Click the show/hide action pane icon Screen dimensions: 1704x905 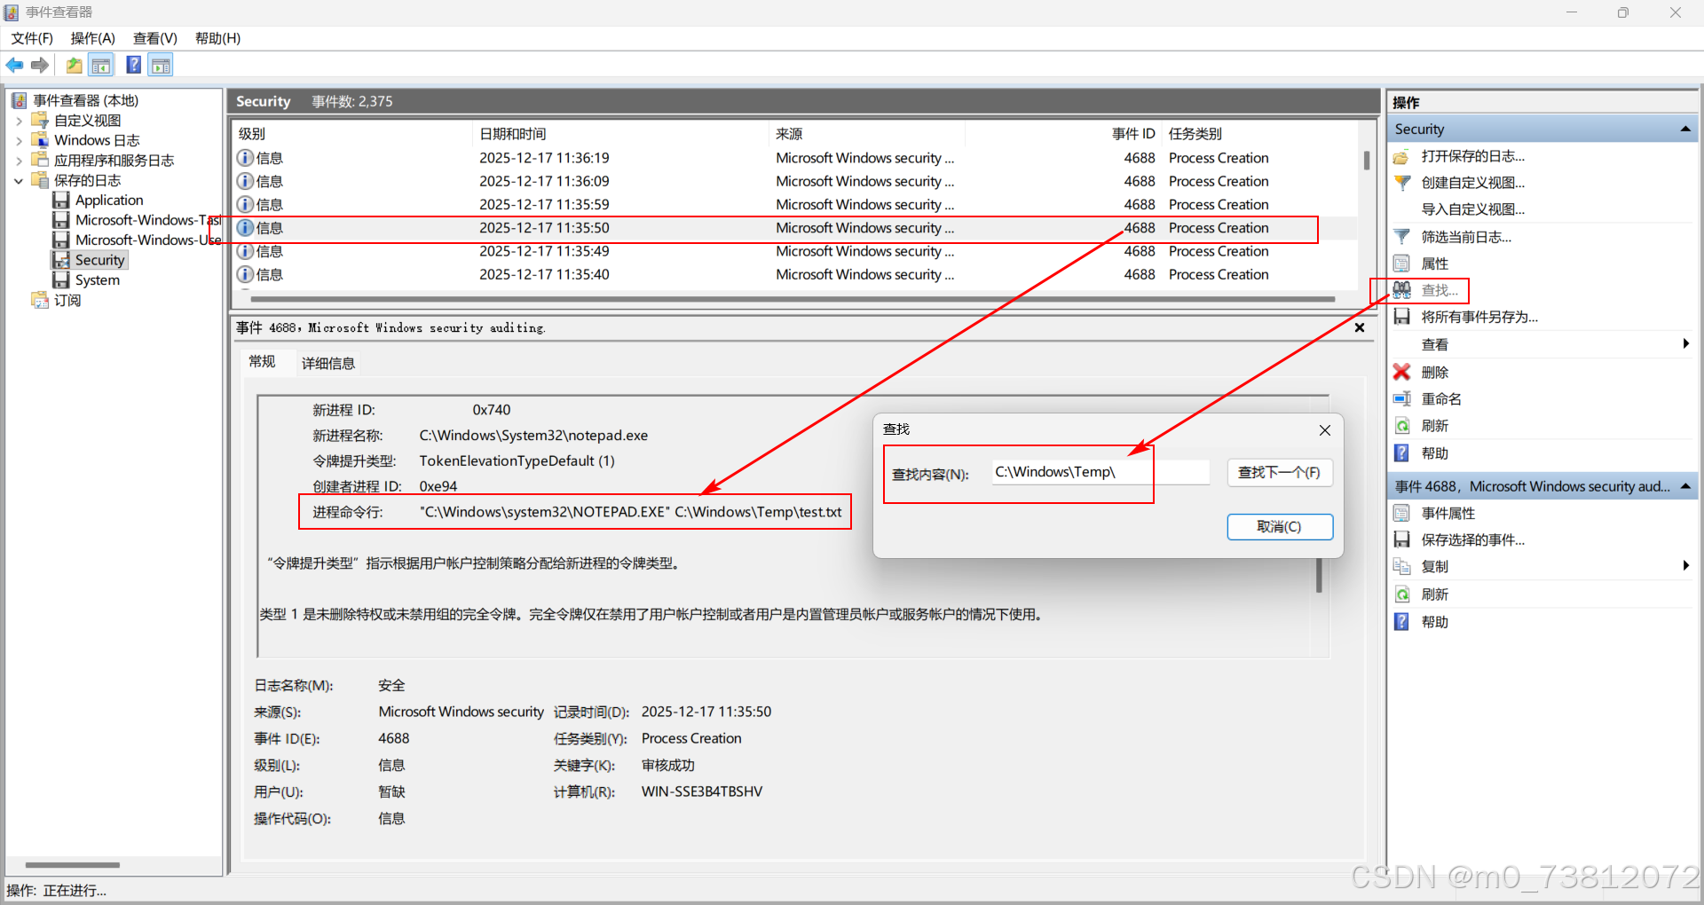pyautogui.click(x=161, y=65)
